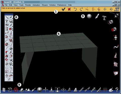Open the Preferences menu
The image size is (121, 94).
pyautogui.click(x=62, y=5)
